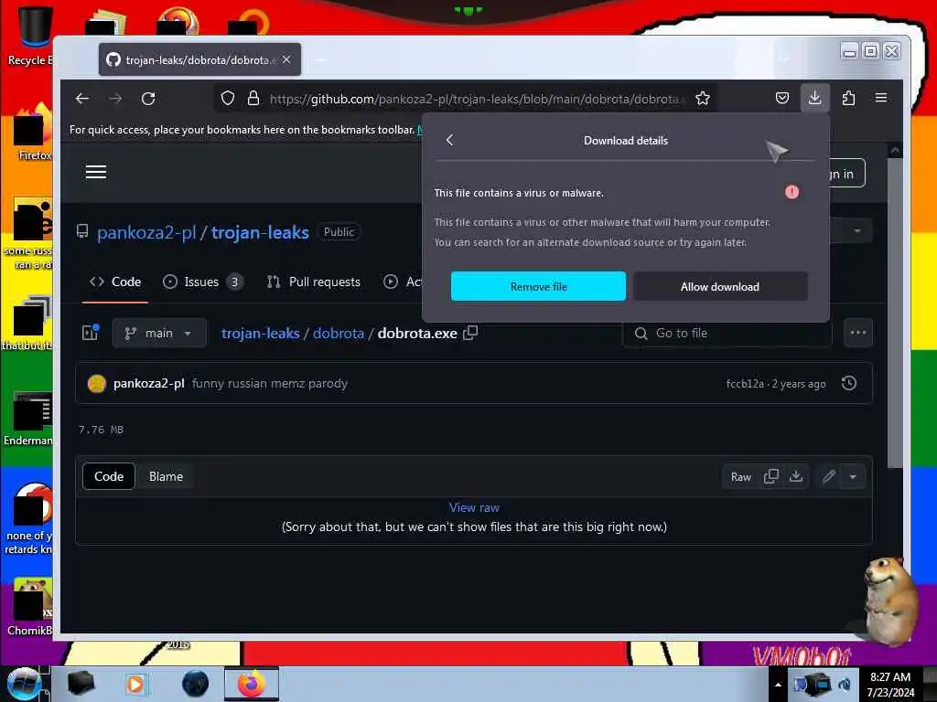Click the funny russian memz parody commit message
The height and width of the screenshot is (702, 937).
[270, 383]
